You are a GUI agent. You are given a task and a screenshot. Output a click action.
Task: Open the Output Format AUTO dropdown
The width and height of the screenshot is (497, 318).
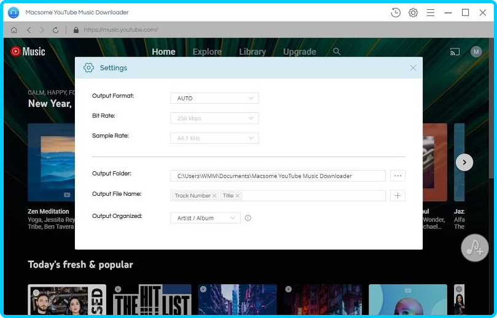(x=214, y=98)
